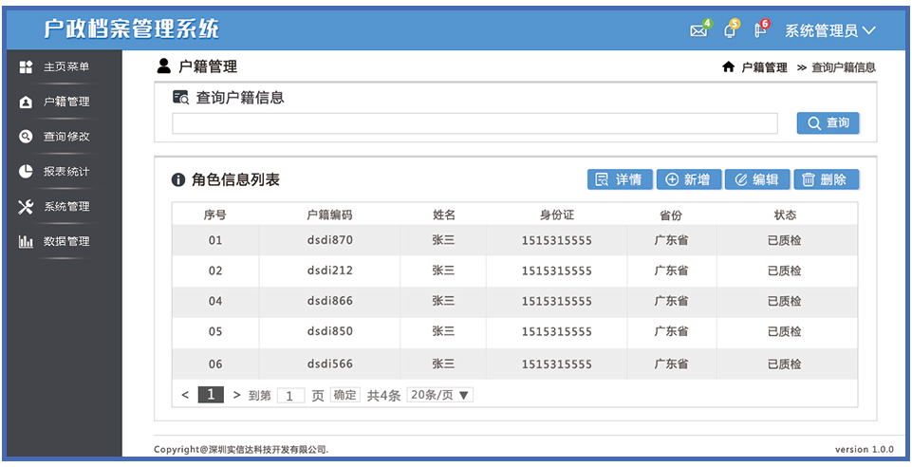Click the 省份 column header
Viewport: 912px width, 467px height.
[x=671, y=215]
